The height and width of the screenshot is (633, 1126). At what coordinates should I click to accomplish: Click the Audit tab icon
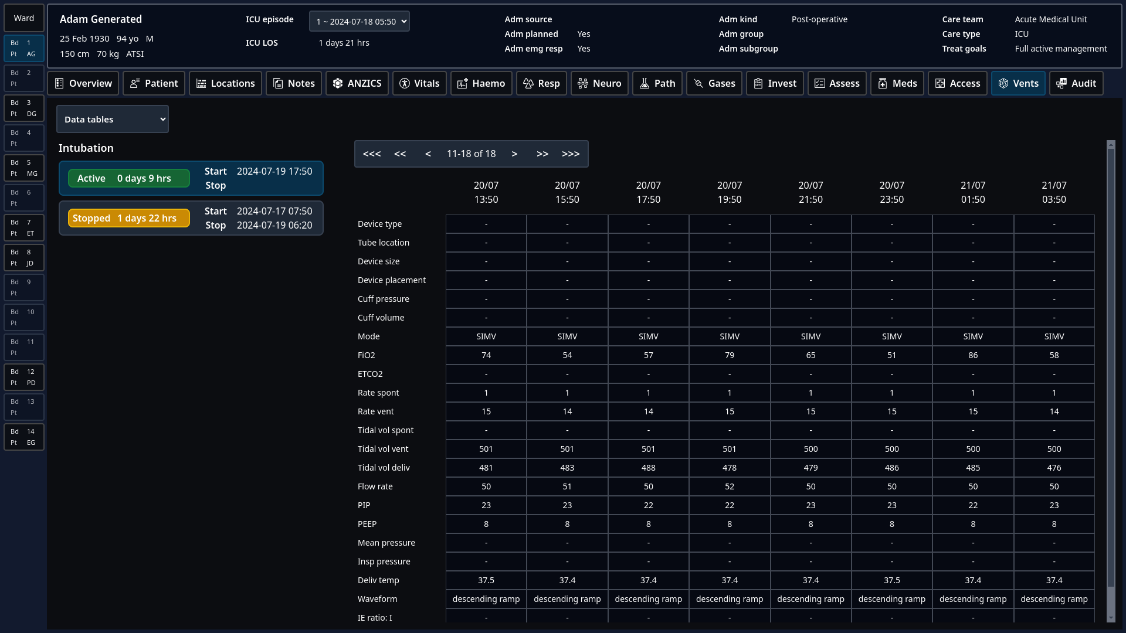pos(1061,83)
